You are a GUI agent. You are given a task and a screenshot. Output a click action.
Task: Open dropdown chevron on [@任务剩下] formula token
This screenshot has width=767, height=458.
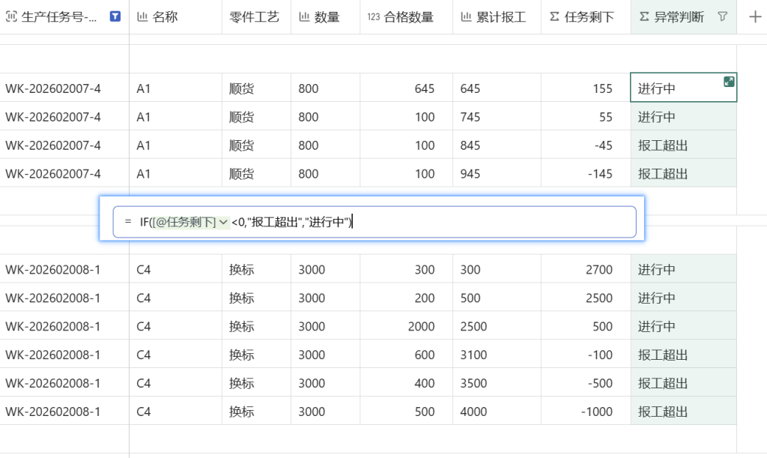(x=223, y=222)
